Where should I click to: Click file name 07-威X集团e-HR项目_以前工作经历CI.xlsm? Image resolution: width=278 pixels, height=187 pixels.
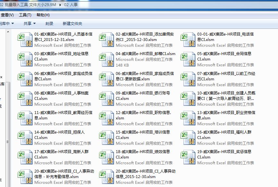tap(226, 76)
